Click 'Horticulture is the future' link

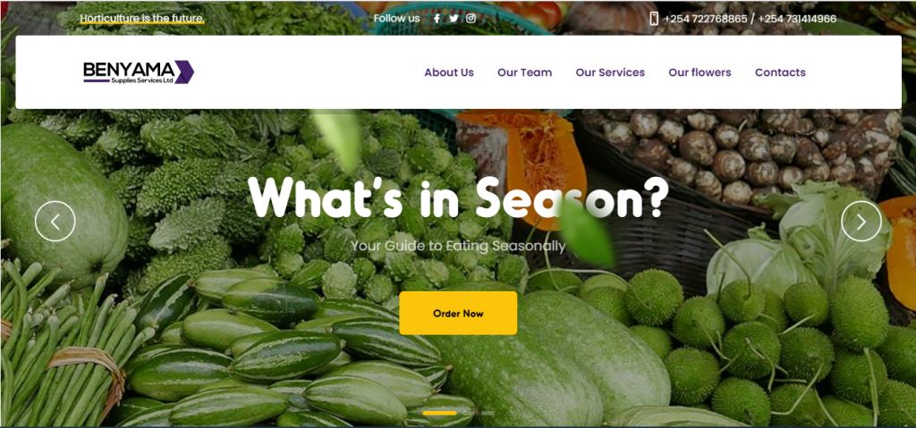(x=142, y=19)
